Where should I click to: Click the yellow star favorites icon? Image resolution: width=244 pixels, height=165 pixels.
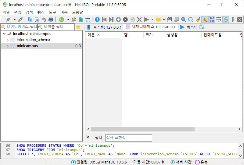[x=78, y=27]
